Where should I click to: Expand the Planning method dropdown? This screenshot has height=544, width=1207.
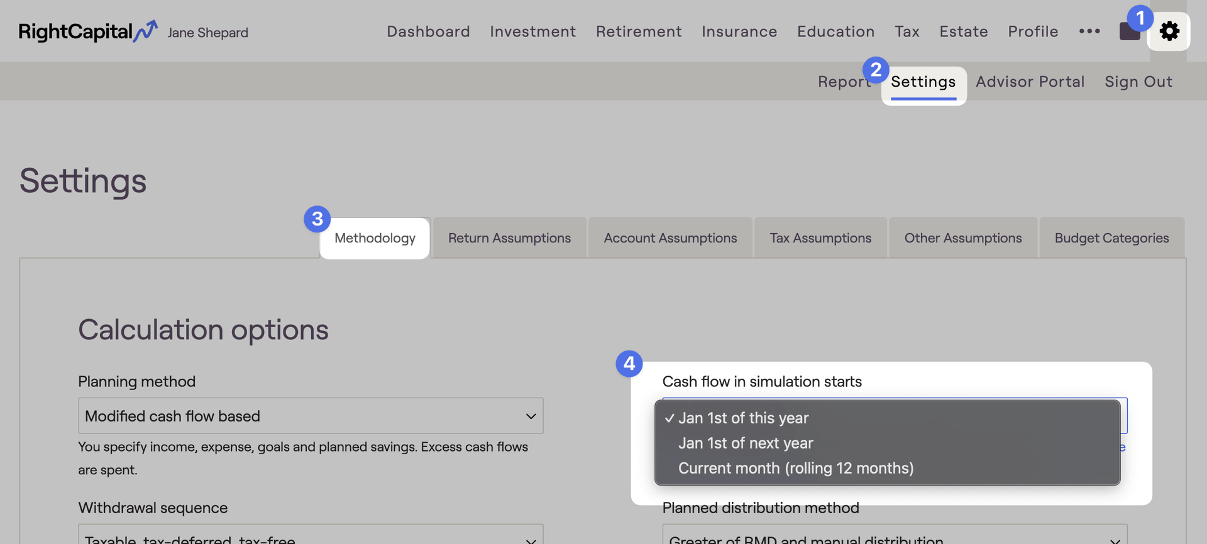click(311, 416)
